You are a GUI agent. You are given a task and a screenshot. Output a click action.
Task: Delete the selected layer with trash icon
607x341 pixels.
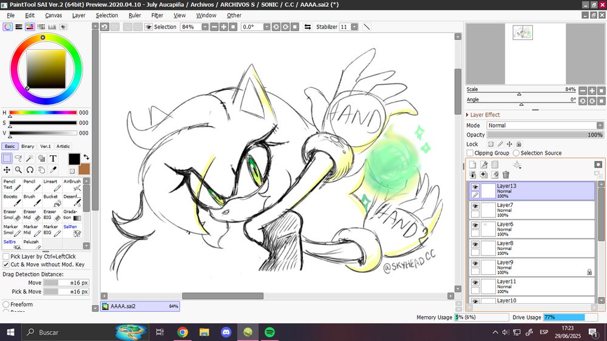pos(506,175)
